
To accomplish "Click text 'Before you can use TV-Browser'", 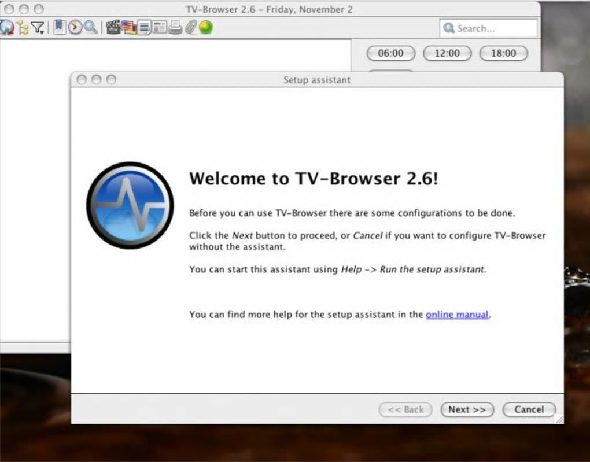I will click(x=258, y=213).
